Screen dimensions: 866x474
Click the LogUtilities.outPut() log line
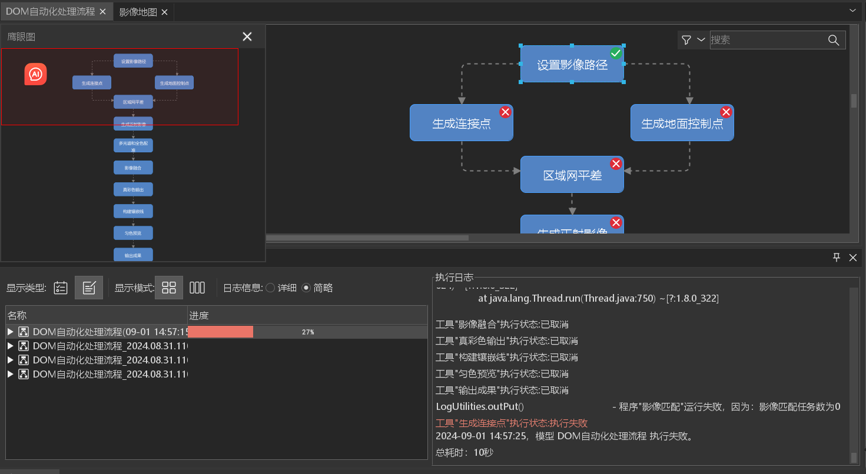tap(638, 406)
